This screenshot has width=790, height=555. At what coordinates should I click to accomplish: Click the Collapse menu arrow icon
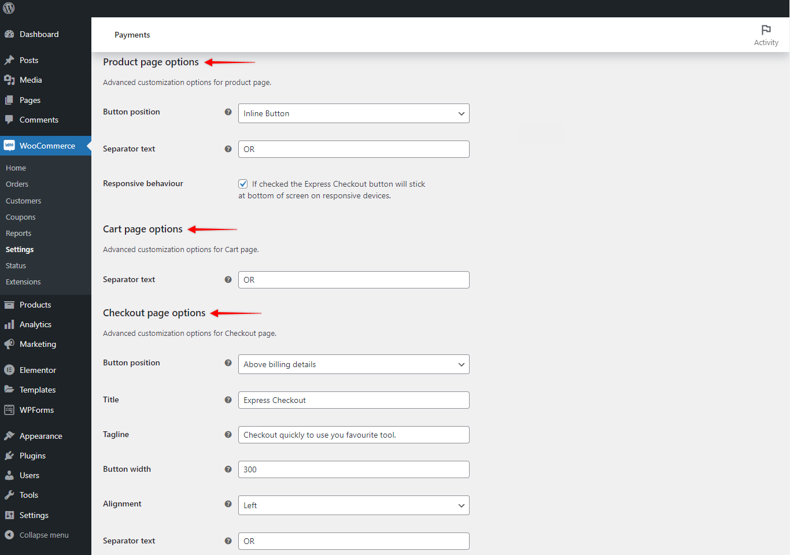coord(9,535)
